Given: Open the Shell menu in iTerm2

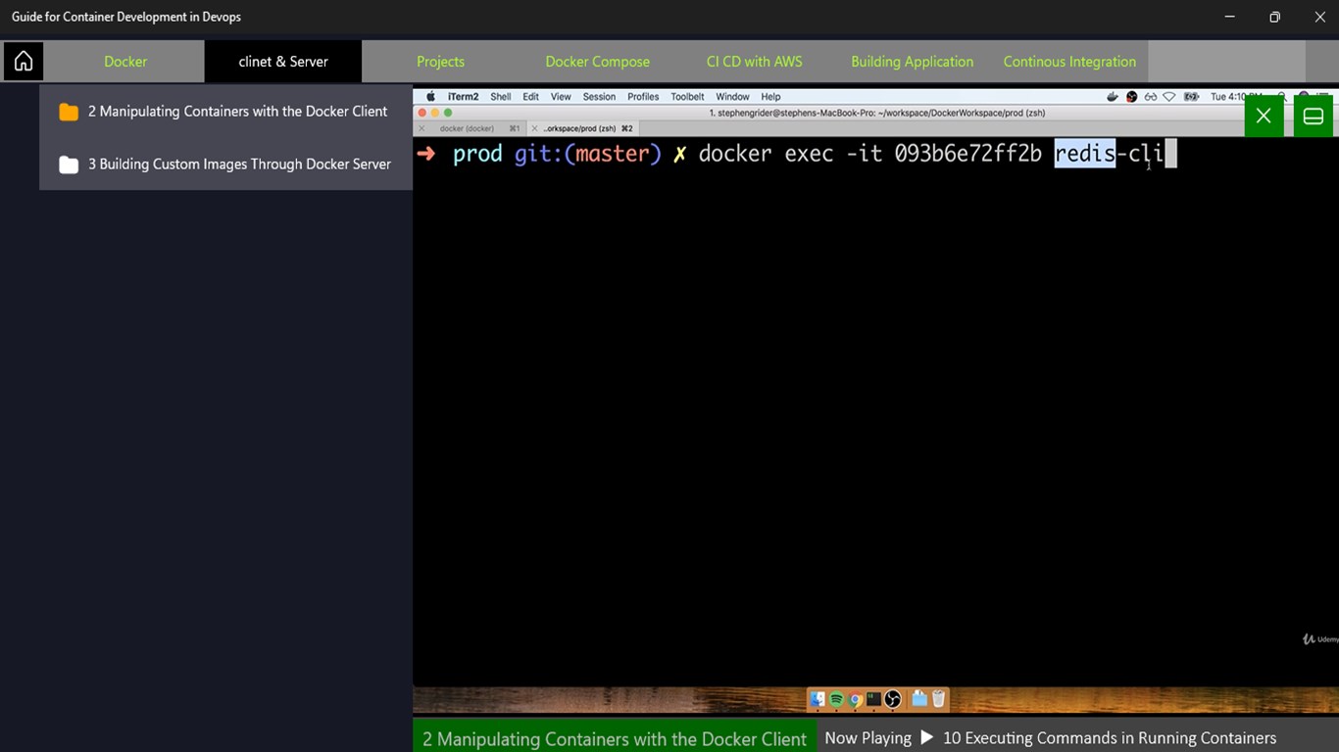Looking at the screenshot, I should 501,97.
